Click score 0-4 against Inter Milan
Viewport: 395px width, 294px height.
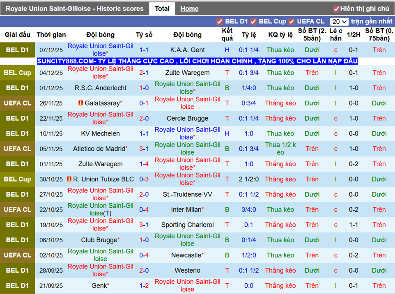click(x=144, y=209)
